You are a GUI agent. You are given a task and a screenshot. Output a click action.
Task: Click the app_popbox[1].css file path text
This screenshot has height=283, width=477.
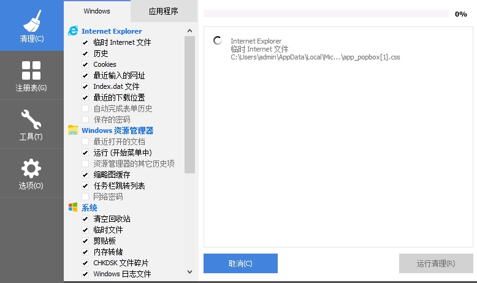click(315, 57)
